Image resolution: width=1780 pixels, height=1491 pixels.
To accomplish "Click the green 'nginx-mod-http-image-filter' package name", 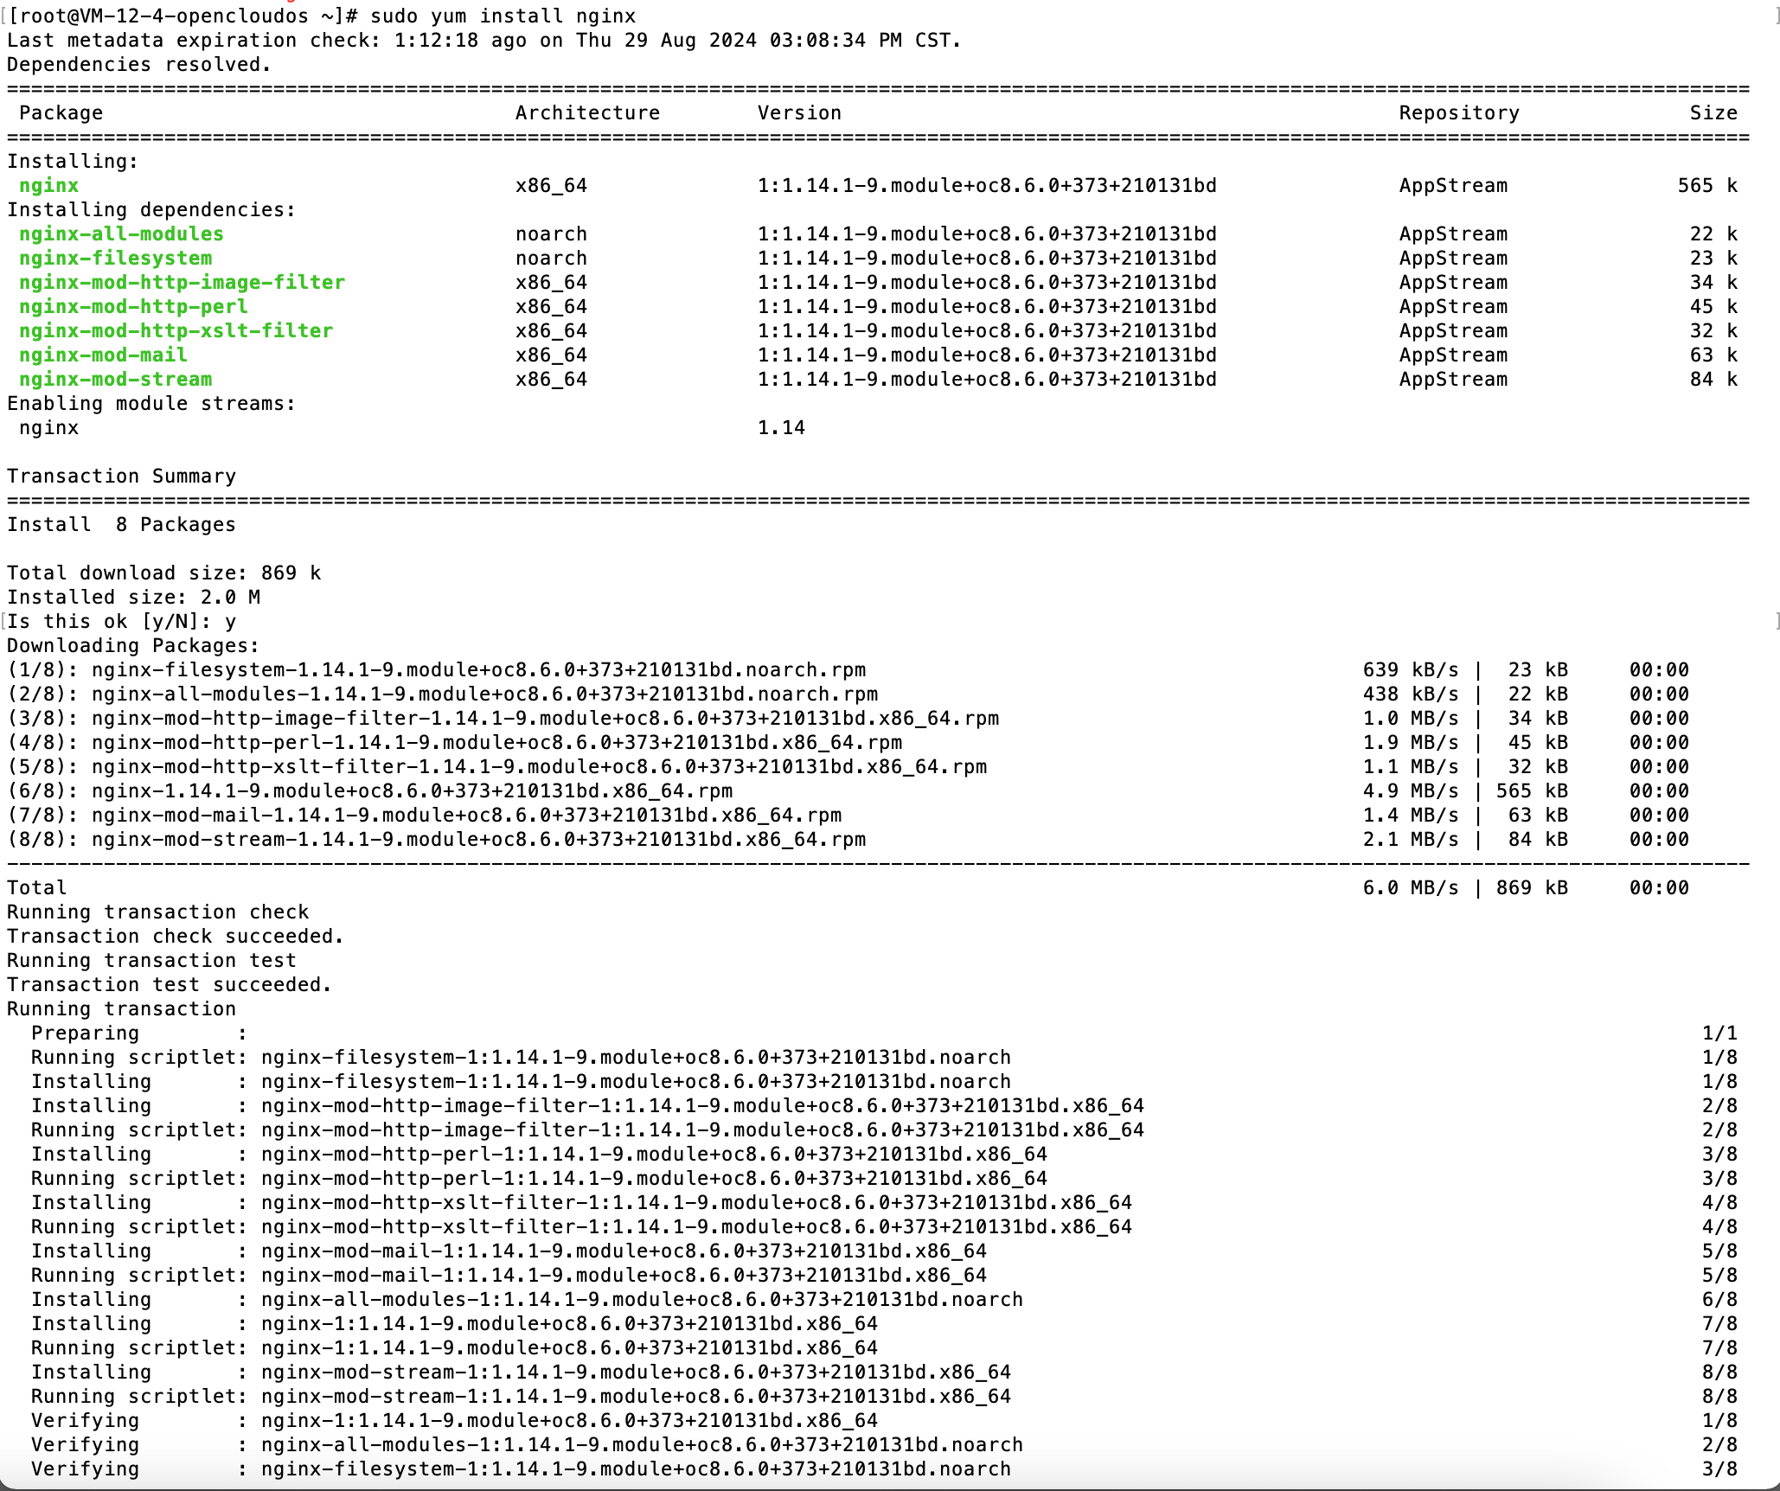I will (182, 283).
